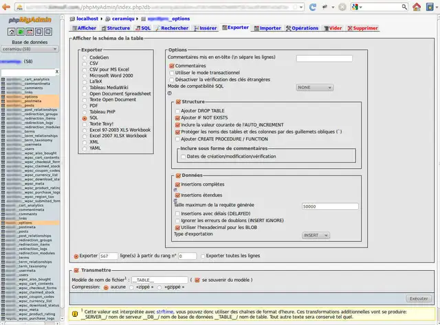This screenshot has height=325, width=440.
Task: Click help icon below Insertions étendues
Action: pos(175,200)
